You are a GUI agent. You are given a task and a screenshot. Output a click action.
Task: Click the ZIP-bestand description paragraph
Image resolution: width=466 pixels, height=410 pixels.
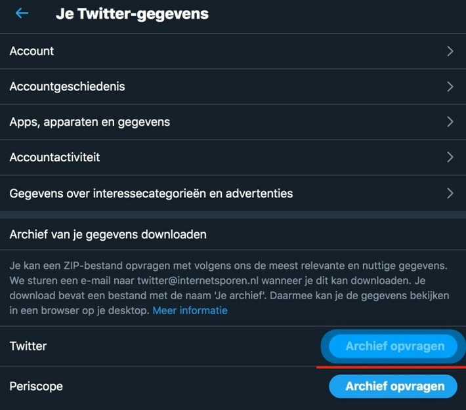(229, 288)
